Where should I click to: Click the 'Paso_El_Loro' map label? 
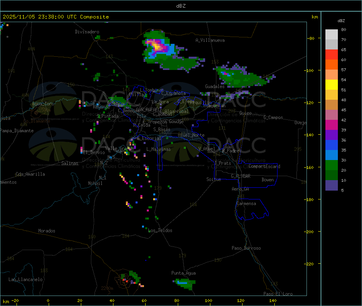[278, 294]
